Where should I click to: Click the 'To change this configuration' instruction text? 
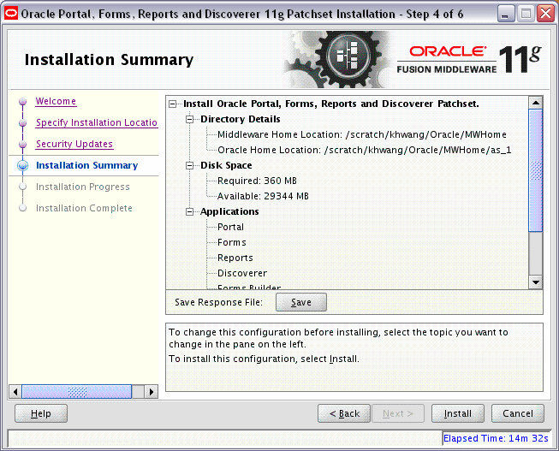338,338
